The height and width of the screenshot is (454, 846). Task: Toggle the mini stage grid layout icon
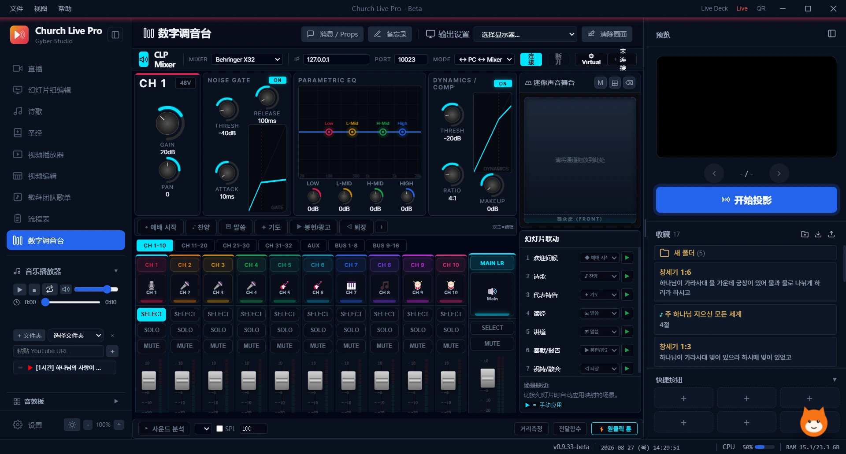(x=615, y=83)
